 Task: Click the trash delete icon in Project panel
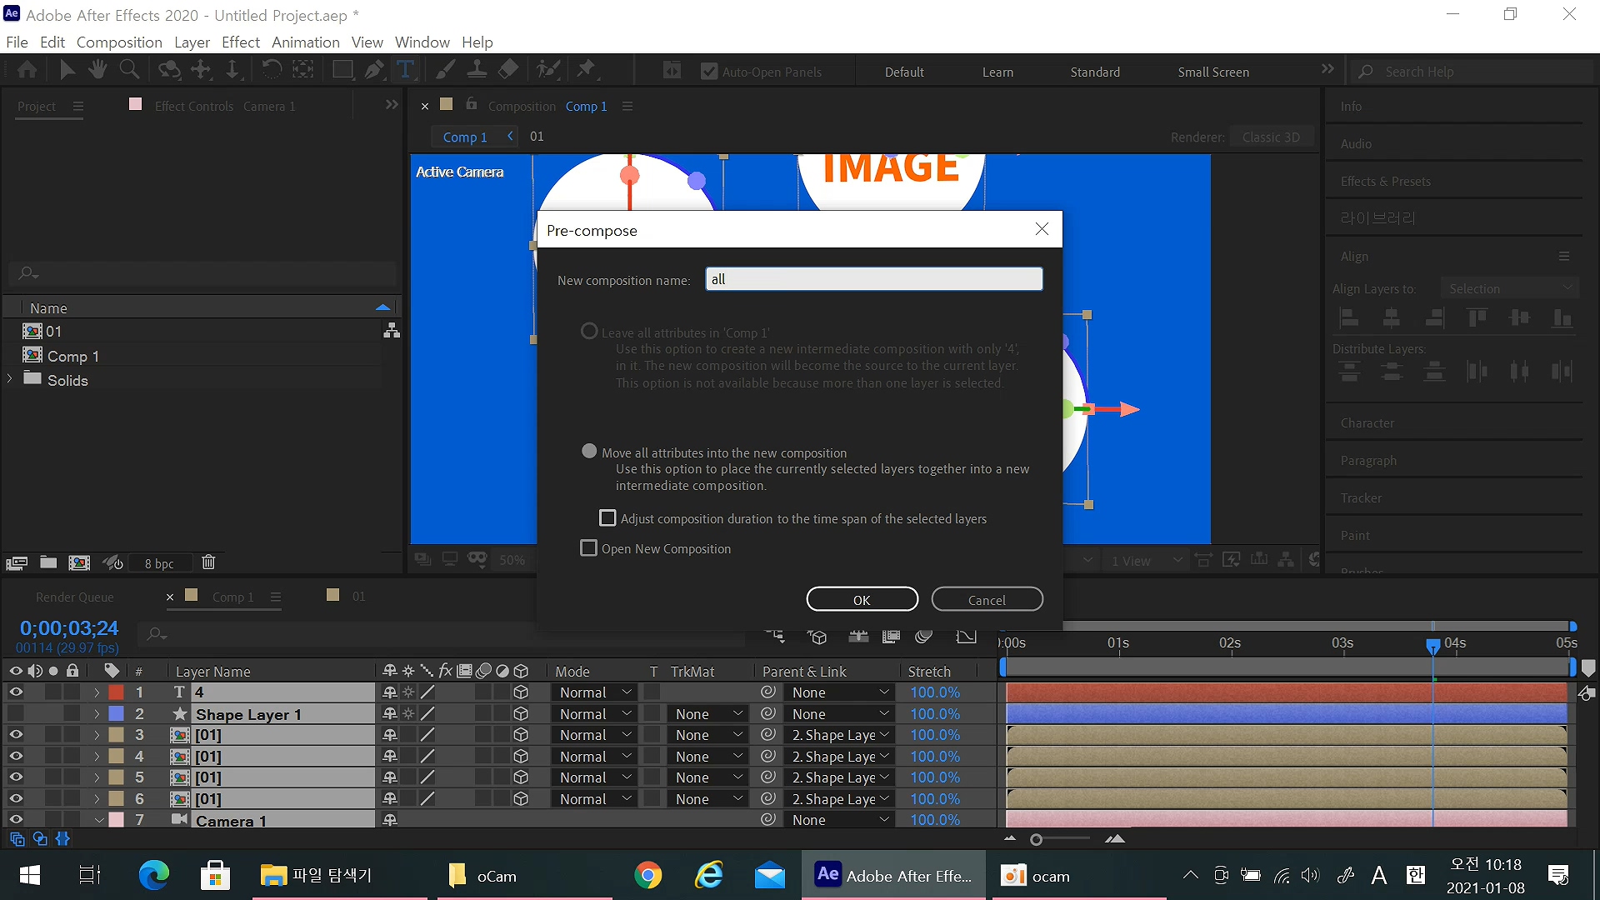(208, 562)
